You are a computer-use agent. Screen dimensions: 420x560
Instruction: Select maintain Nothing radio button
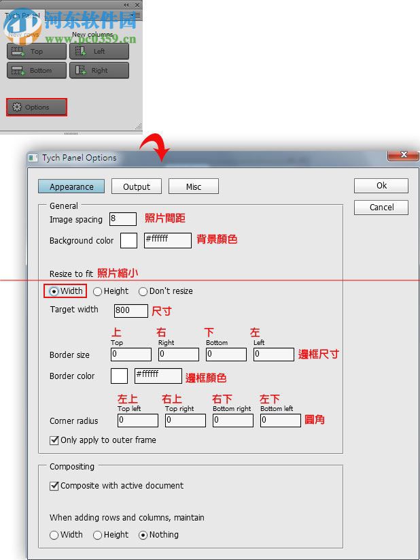coord(143,535)
